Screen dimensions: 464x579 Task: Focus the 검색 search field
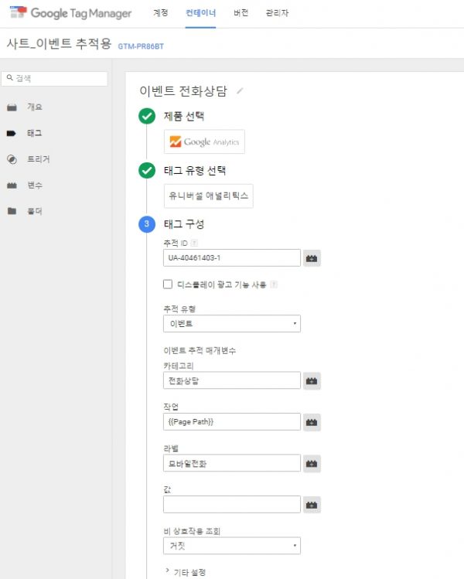(55, 78)
